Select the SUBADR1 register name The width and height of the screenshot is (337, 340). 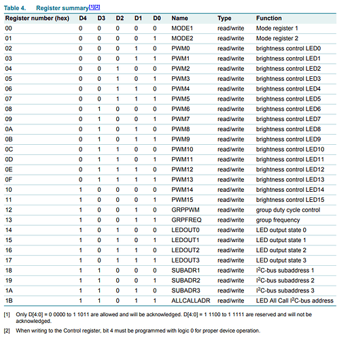185,271
